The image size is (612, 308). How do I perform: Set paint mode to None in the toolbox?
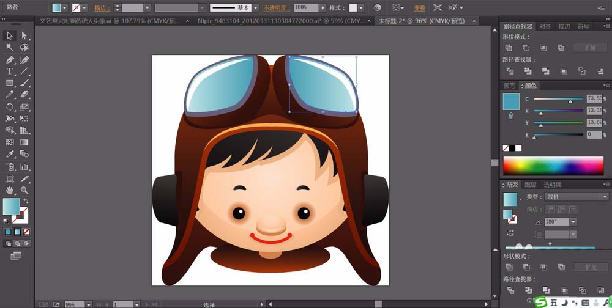[x=25, y=232]
